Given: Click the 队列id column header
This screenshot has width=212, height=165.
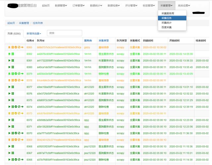Looking at the screenshot, I should (41, 41).
